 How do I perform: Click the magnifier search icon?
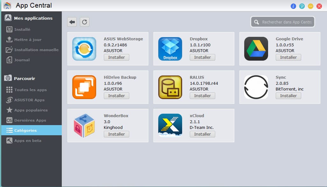[257, 22]
